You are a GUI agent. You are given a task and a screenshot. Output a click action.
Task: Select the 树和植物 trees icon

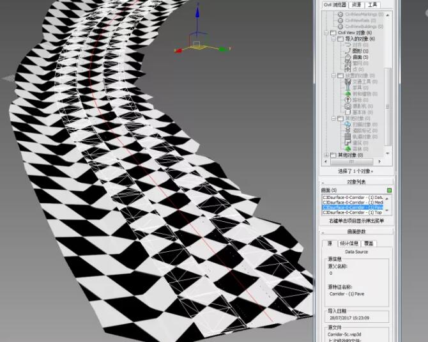(348, 94)
